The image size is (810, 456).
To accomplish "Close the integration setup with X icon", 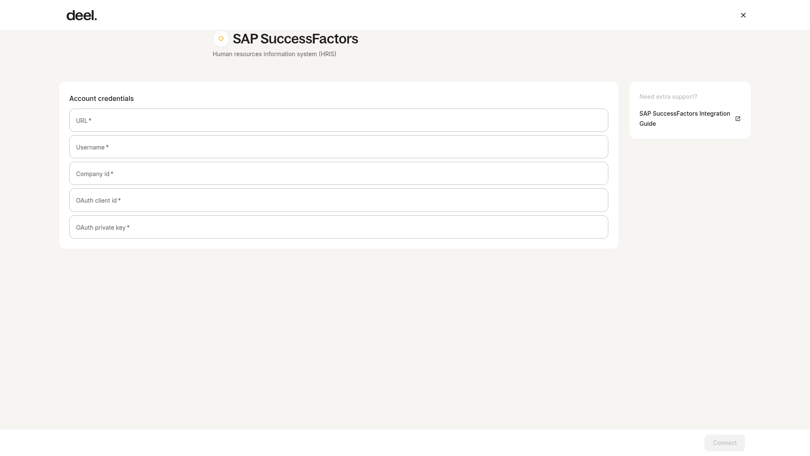I will pos(743,15).
